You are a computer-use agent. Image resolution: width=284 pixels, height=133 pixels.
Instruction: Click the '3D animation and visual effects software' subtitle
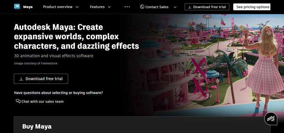54,56
